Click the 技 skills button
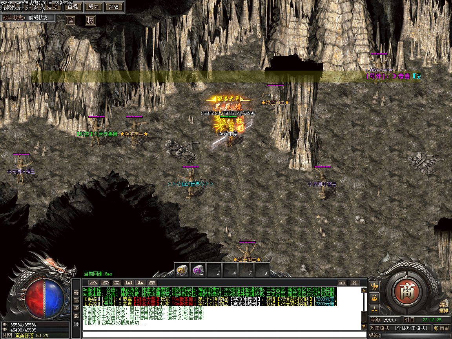The height and width of the screenshot is (339, 452). [90, 20]
